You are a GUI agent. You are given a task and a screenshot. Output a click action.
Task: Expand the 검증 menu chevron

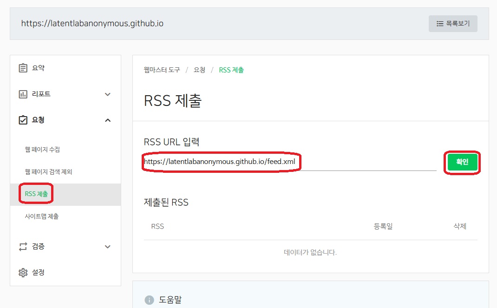108,247
